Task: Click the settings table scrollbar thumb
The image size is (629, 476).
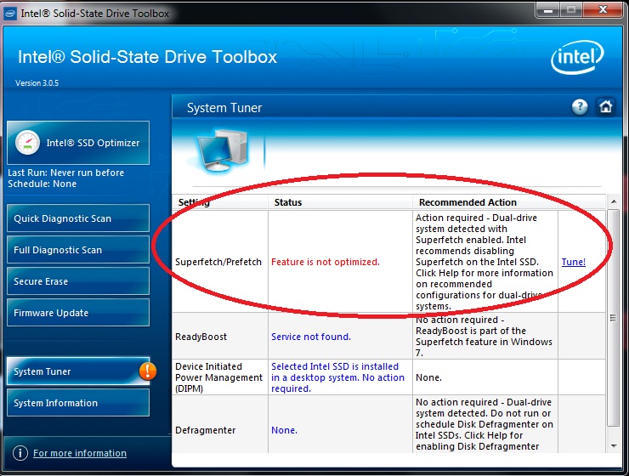Action: point(614,318)
